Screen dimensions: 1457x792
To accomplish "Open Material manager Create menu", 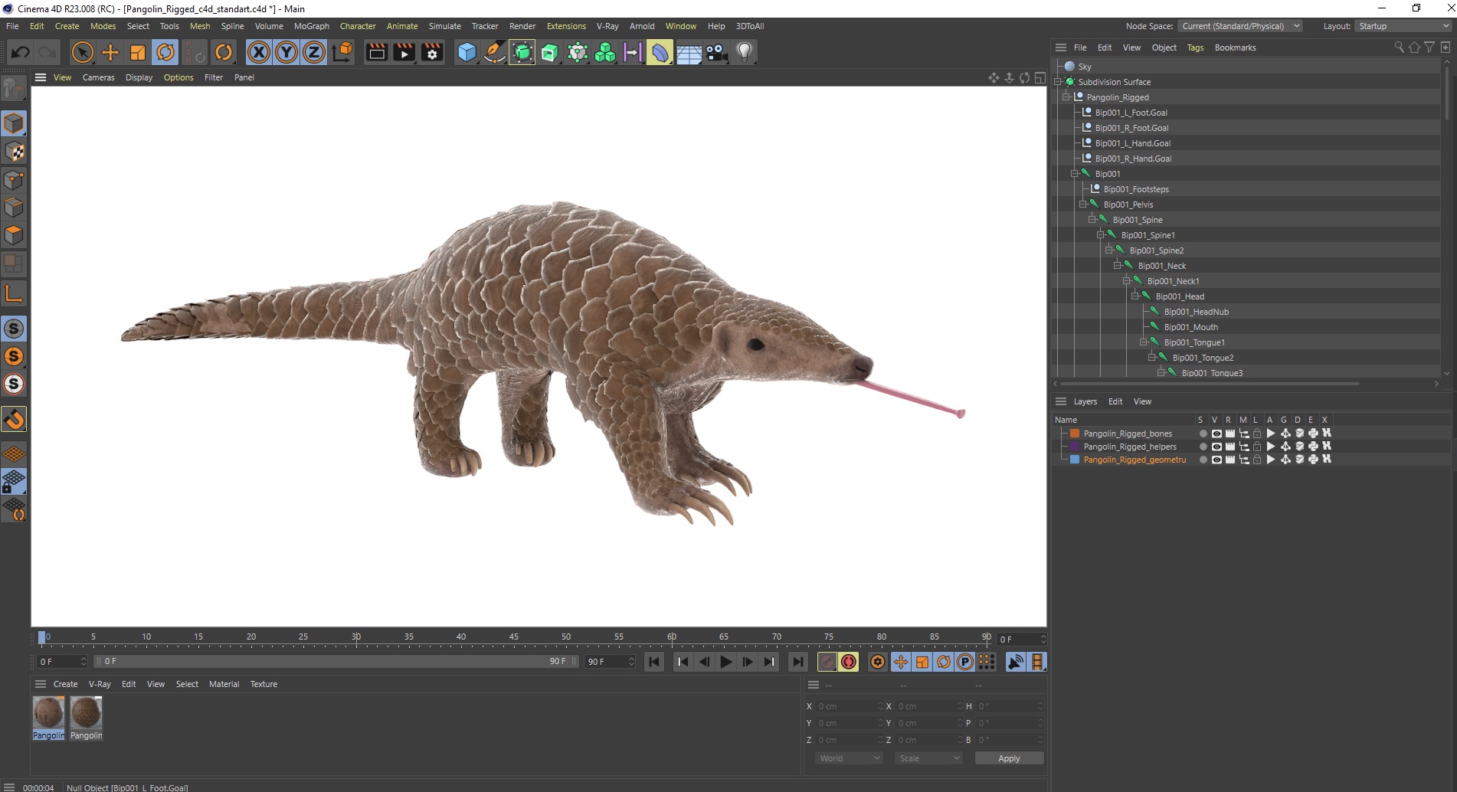I will [65, 684].
